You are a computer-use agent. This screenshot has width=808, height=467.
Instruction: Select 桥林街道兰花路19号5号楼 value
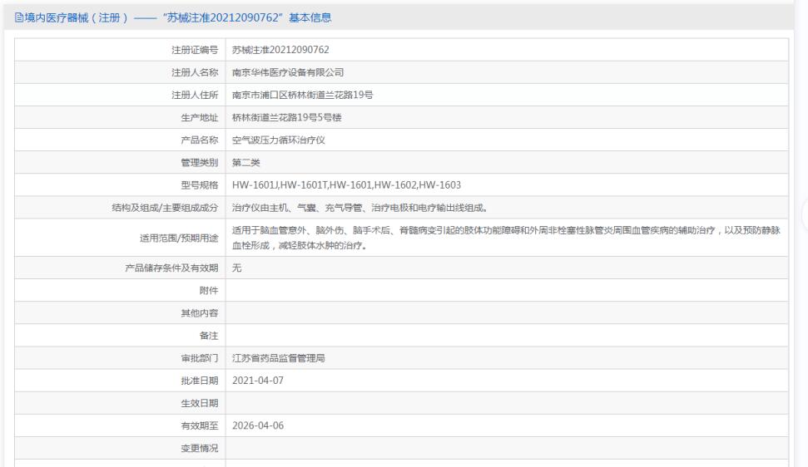[x=286, y=118]
